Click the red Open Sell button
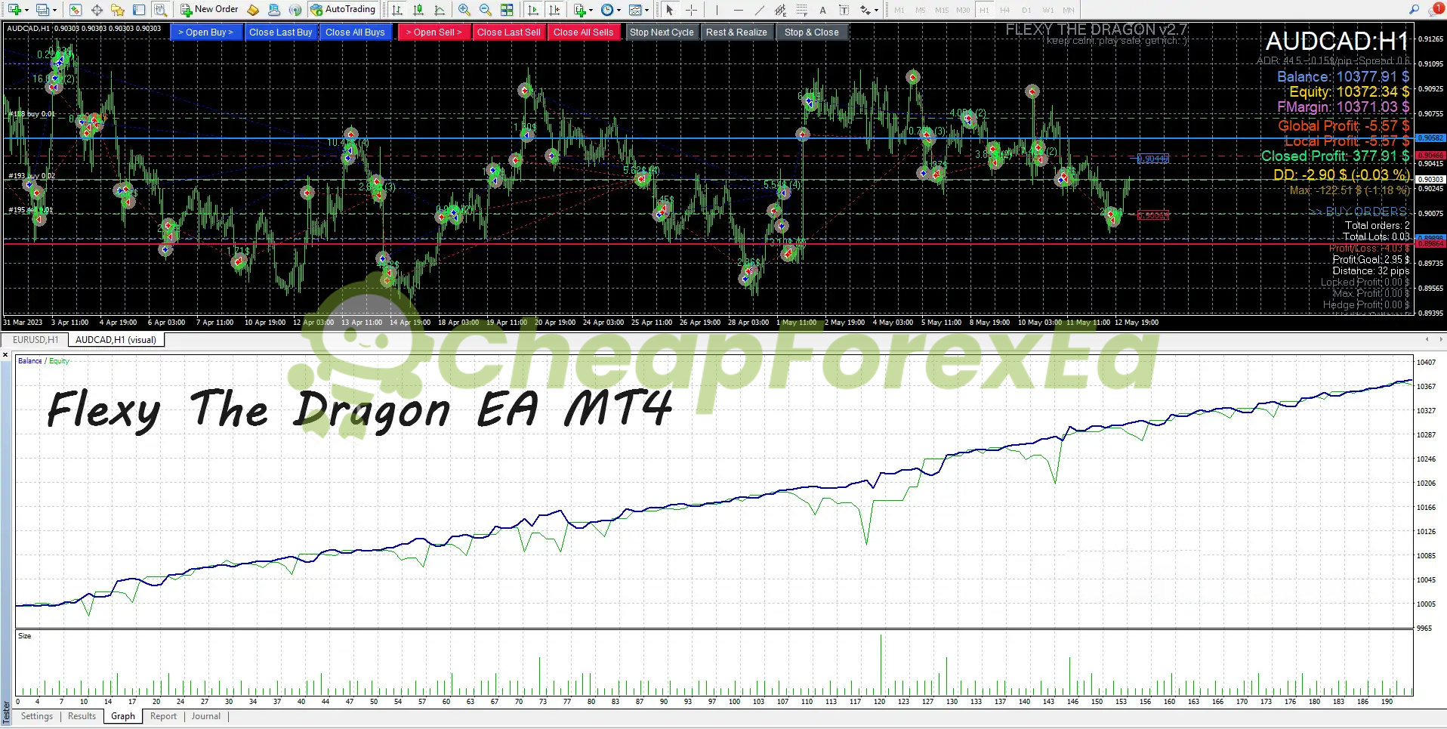1447x729 pixels. coord(434,32)
